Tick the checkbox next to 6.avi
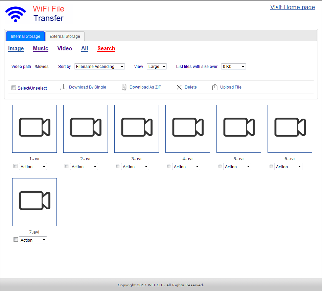 click(x=271, y=166)
